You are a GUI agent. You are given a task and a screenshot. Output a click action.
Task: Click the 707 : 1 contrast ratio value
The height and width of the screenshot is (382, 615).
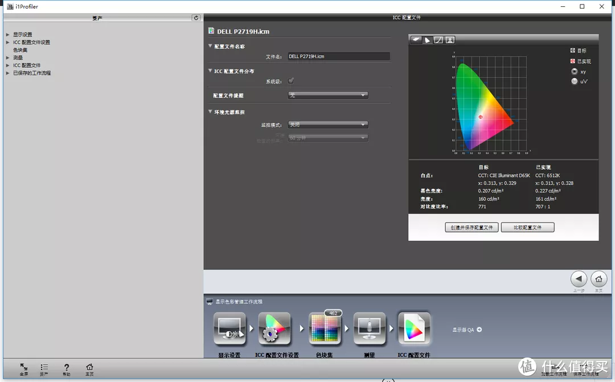point(543,207)
